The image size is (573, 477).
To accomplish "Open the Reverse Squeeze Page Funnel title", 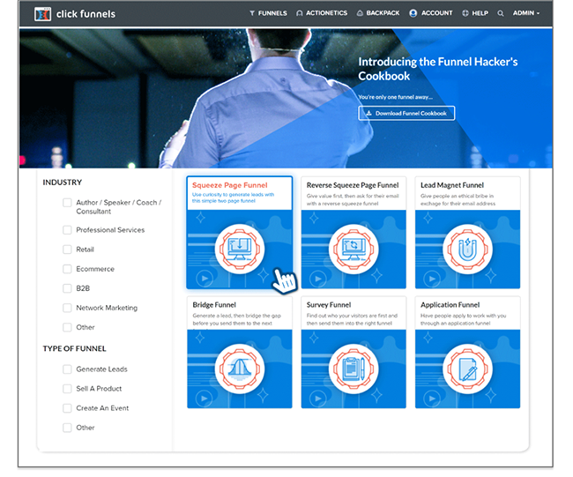I will [353, 185].
